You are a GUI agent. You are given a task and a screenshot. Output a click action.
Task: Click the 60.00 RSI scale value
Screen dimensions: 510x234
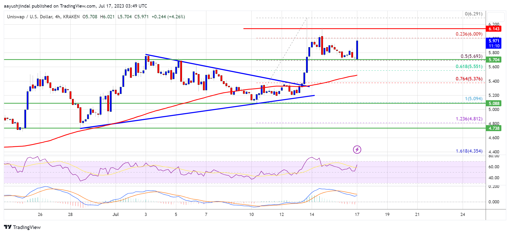[494, 167]
